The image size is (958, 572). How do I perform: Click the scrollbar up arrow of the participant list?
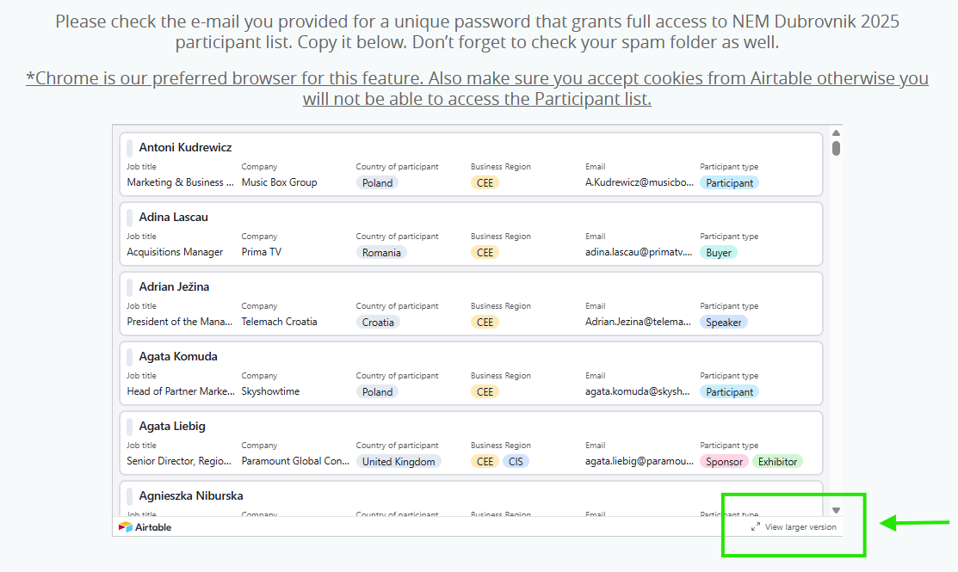point(837,133)
